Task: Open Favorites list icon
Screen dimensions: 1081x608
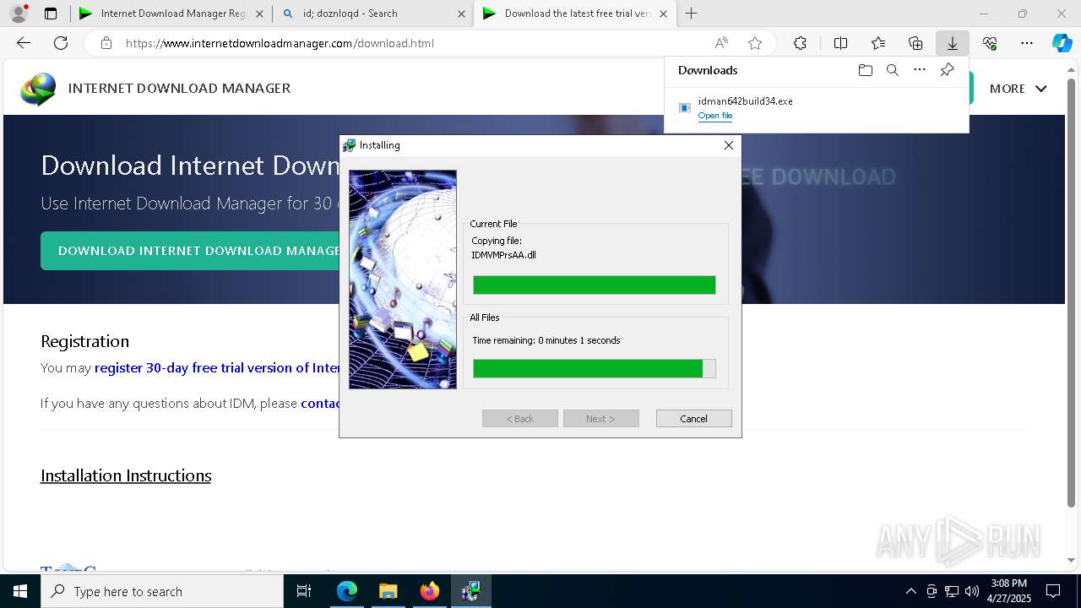Action: [x=878, y=43]
